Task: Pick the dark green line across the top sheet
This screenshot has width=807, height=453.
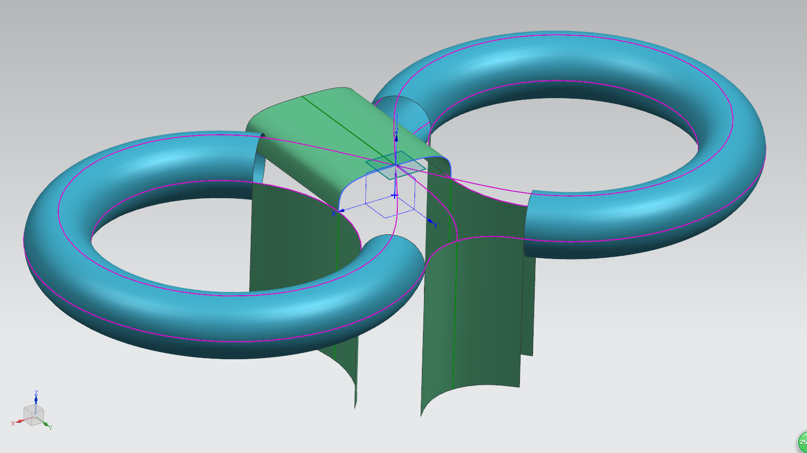Action: coord(349,130)
